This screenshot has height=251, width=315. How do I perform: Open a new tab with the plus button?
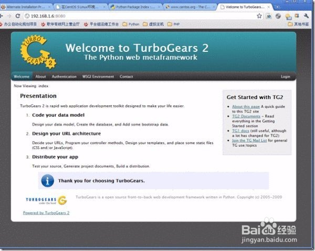pos(277,7)
